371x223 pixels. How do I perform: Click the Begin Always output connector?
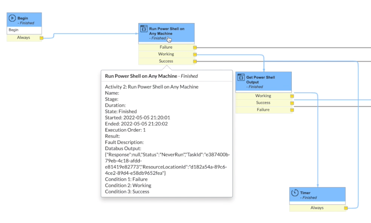click(x=42, y=38)
